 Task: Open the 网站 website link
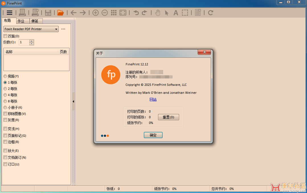[x=153, y=99]
